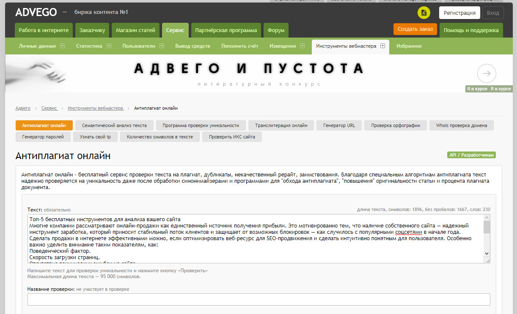The image size is (517, 314).
Task: Open the Работа в интернете tab
Action: [44, 30]
